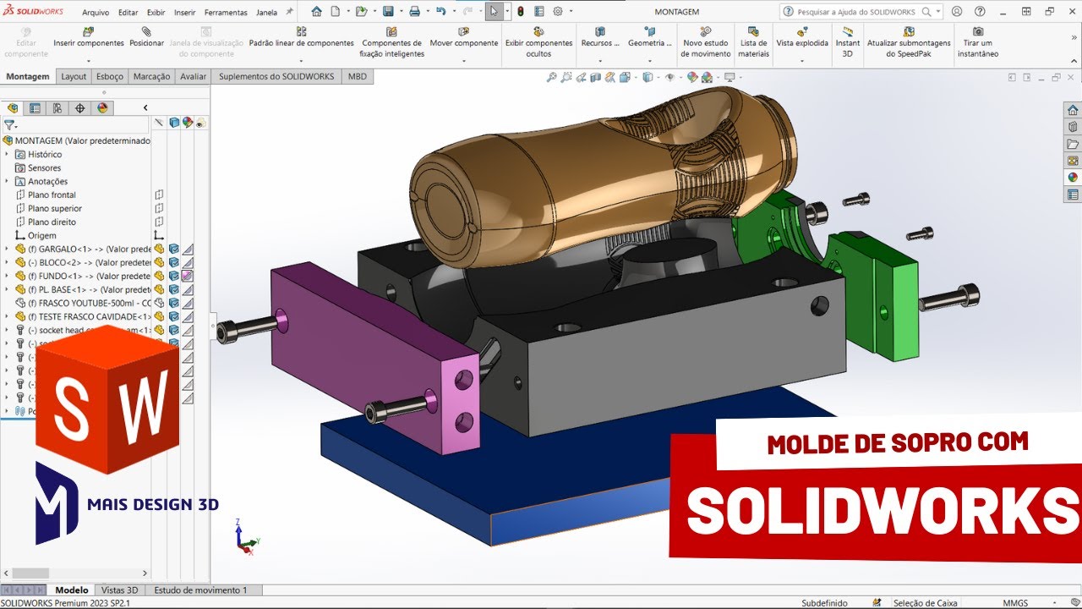
Task: Toggle hide/show column header in display pane
Action: (159, 123)
